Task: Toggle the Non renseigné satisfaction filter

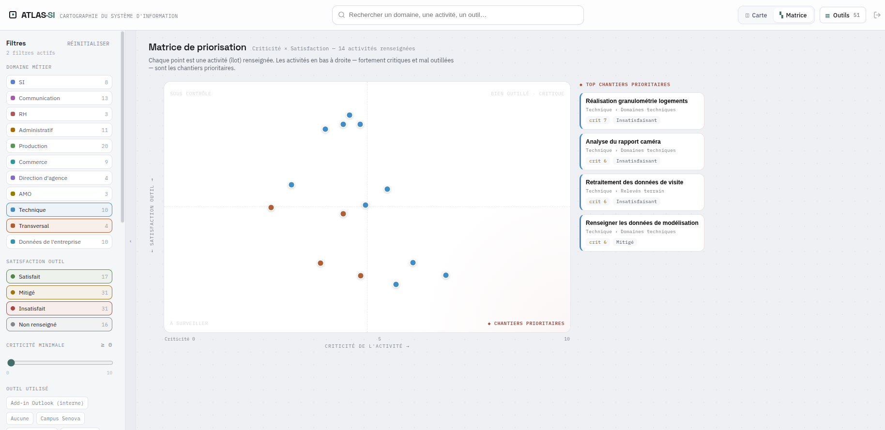Action: 59,325
